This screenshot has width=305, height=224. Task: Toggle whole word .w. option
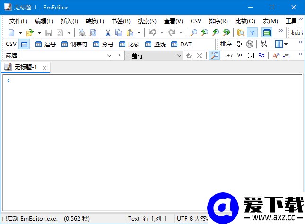(x=287, y=55)
